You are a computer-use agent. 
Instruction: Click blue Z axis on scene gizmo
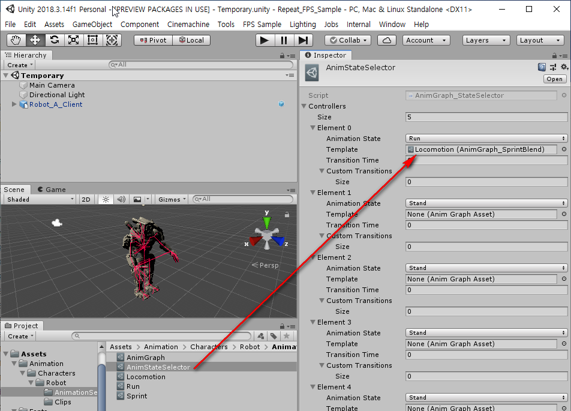pos(278,241)
